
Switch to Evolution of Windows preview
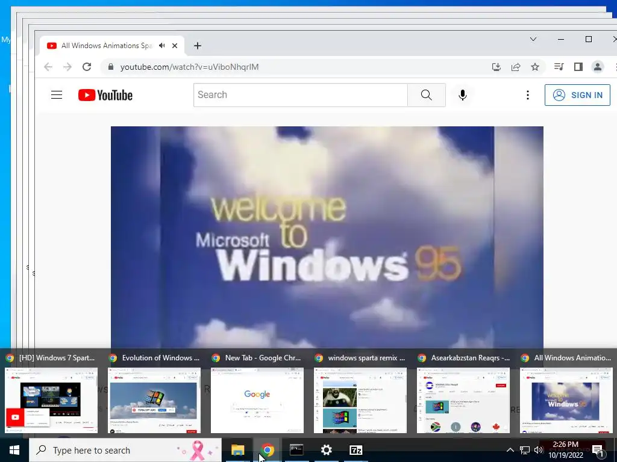click(x=154, y=400)
